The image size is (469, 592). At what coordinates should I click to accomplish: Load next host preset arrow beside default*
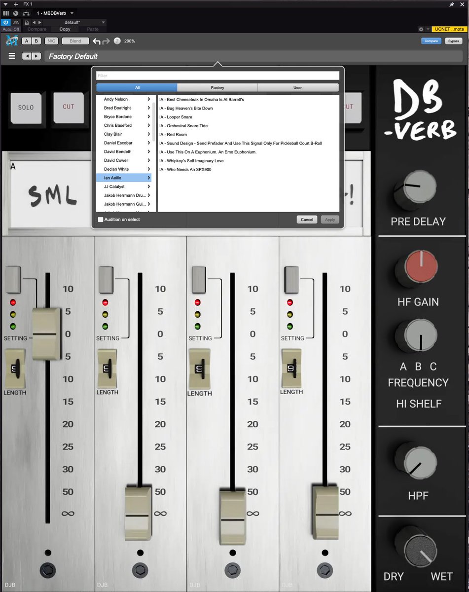coord(39,22)
